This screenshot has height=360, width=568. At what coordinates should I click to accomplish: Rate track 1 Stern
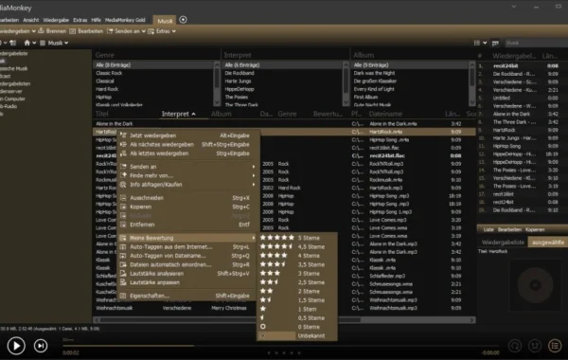[x=297, y=309]
